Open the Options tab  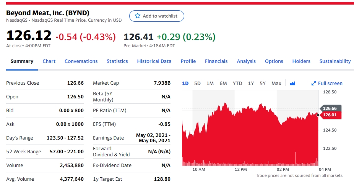tap(274, 61)
